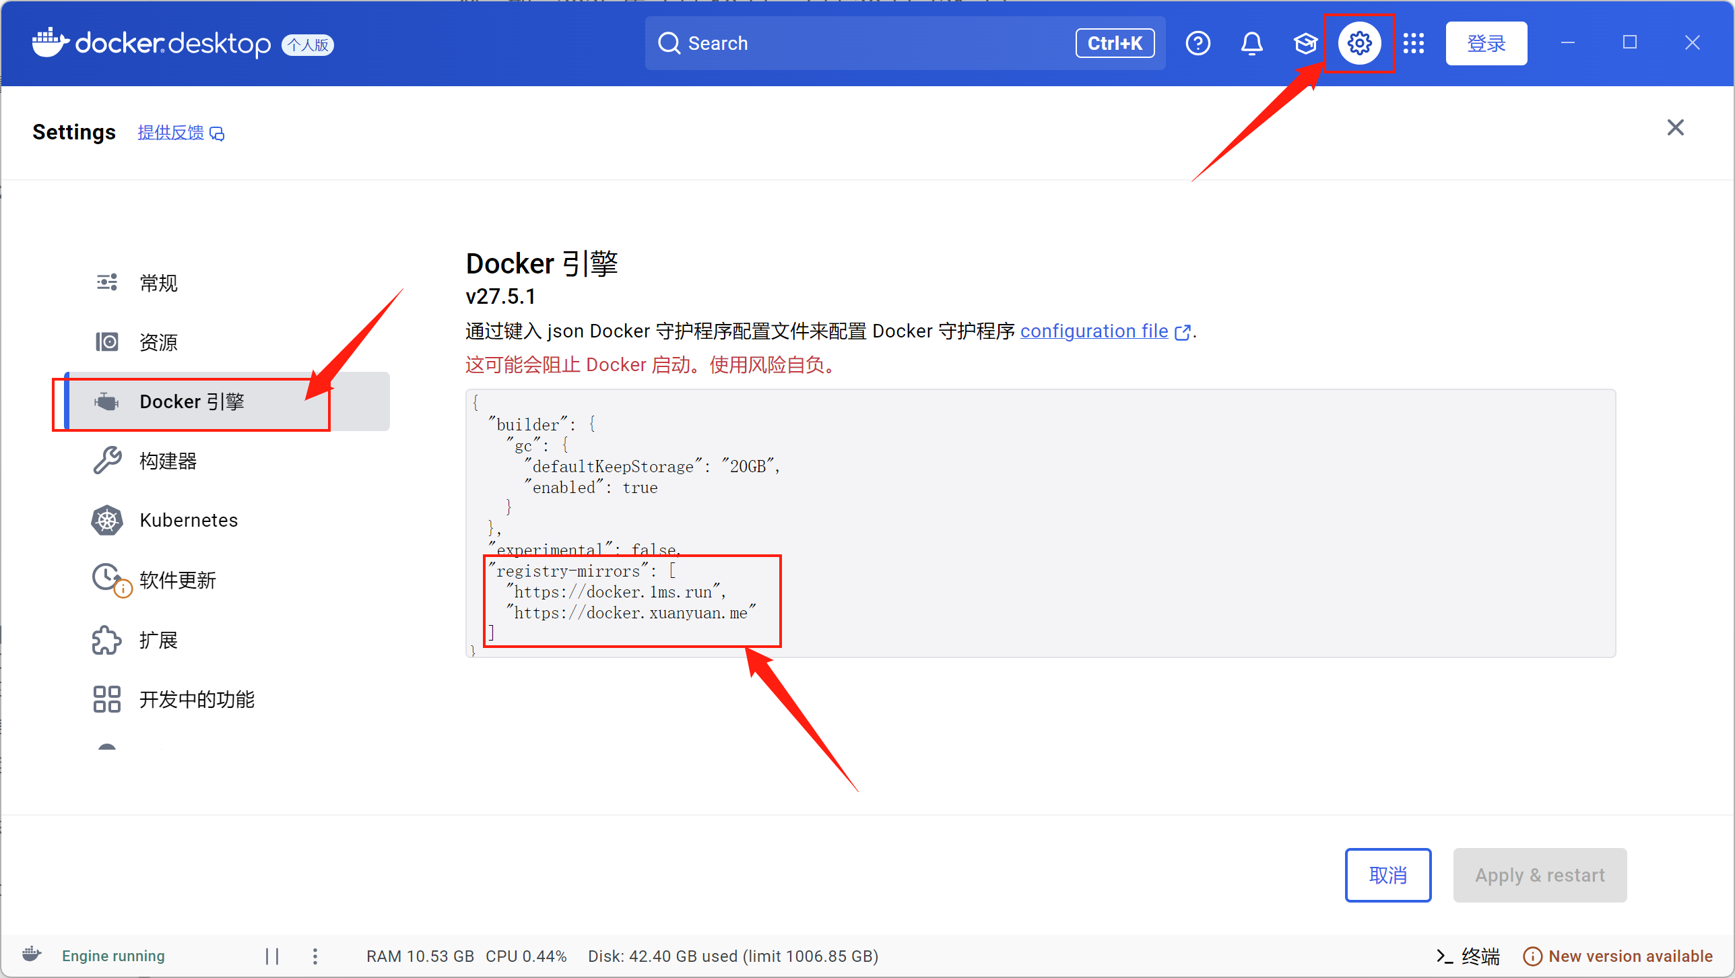Click the 扩展 puzzle piece icon

107,640
